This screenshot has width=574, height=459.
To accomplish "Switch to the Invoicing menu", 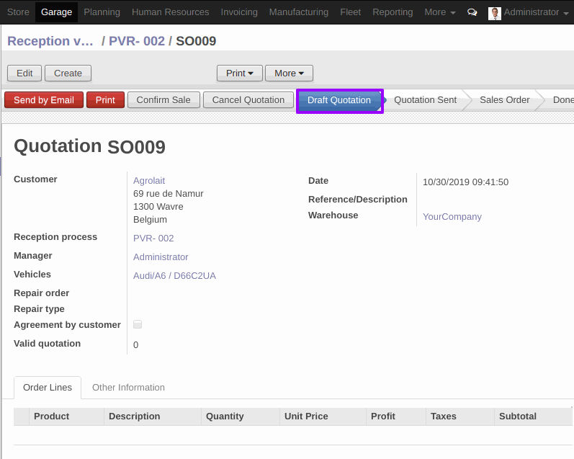I will (239, 12).
